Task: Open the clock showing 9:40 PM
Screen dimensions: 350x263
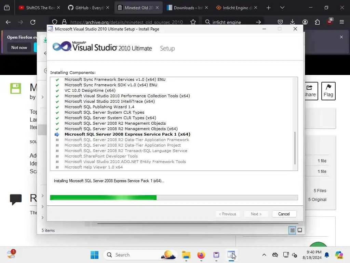Action: 312,255
